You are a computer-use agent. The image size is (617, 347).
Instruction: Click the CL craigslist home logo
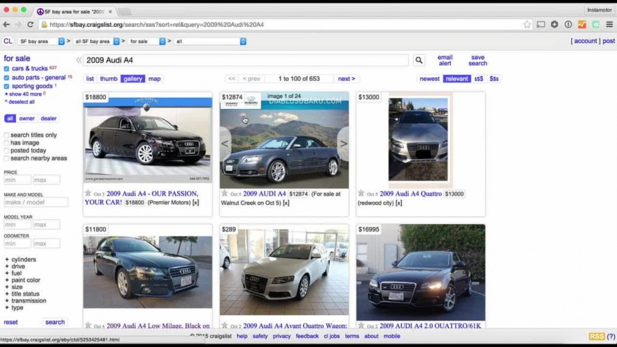click(8, 41)
